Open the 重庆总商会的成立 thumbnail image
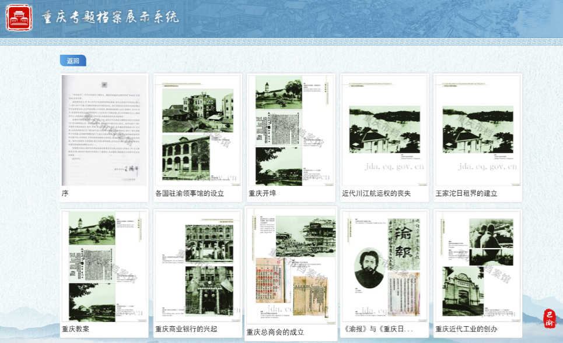563x343 pixels. 291,266
